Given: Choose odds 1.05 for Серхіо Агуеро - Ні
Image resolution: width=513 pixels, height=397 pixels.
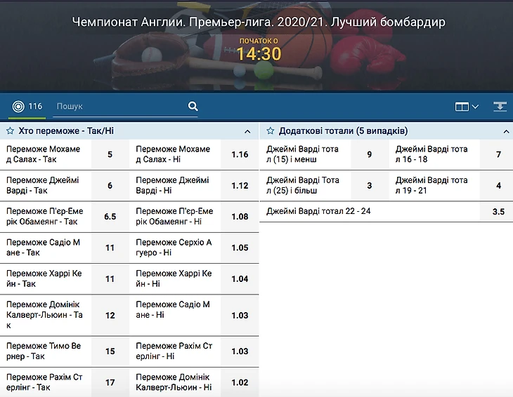Looking at the screenshot, I should click(240, 248).
